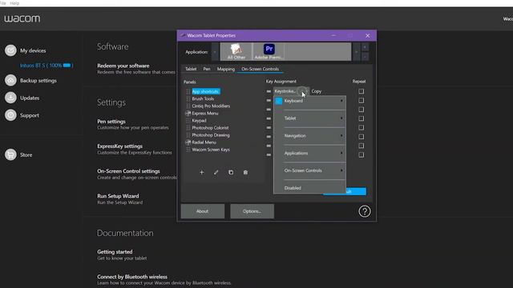Click the Updates download icon
The image size is (513, 288).
(x=10, y=98)
